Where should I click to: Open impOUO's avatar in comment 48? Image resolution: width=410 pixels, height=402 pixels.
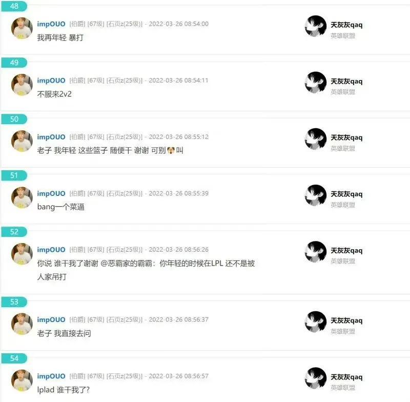[x=22, y=28]
